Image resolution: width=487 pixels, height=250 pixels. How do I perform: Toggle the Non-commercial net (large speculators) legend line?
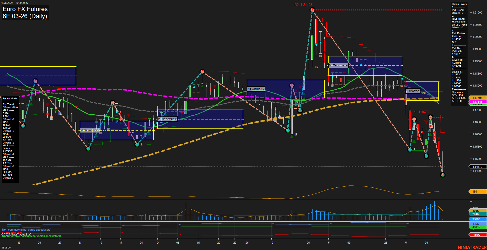click(27, 230)
